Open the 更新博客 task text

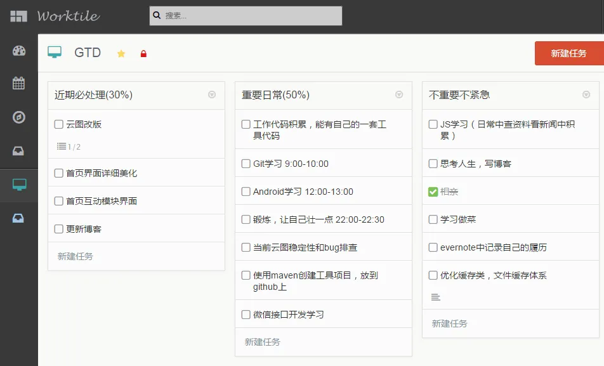84,229
